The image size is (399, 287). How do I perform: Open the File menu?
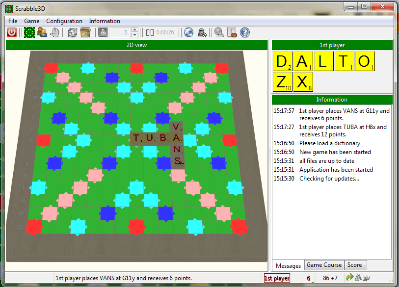13,21
